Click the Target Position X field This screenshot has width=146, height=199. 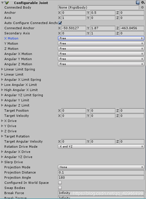pos(74,111)
